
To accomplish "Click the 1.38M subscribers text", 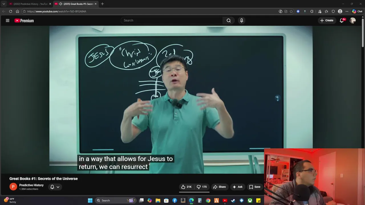I will tap(29, 189).
